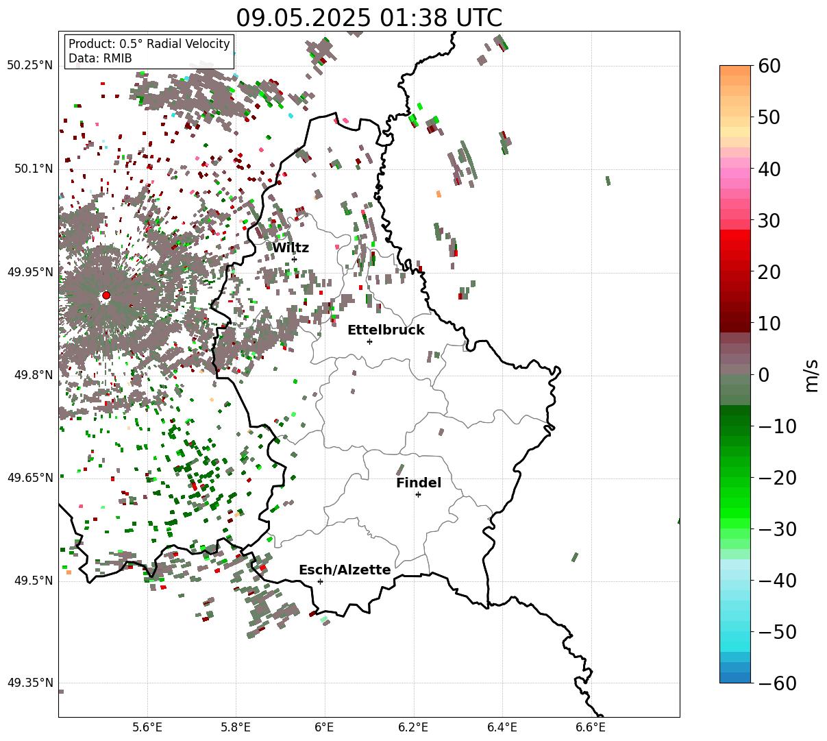Click the 6°E longitude label
Screen dimensions: 827x741
pyautogui.click(x=325, y=727)
